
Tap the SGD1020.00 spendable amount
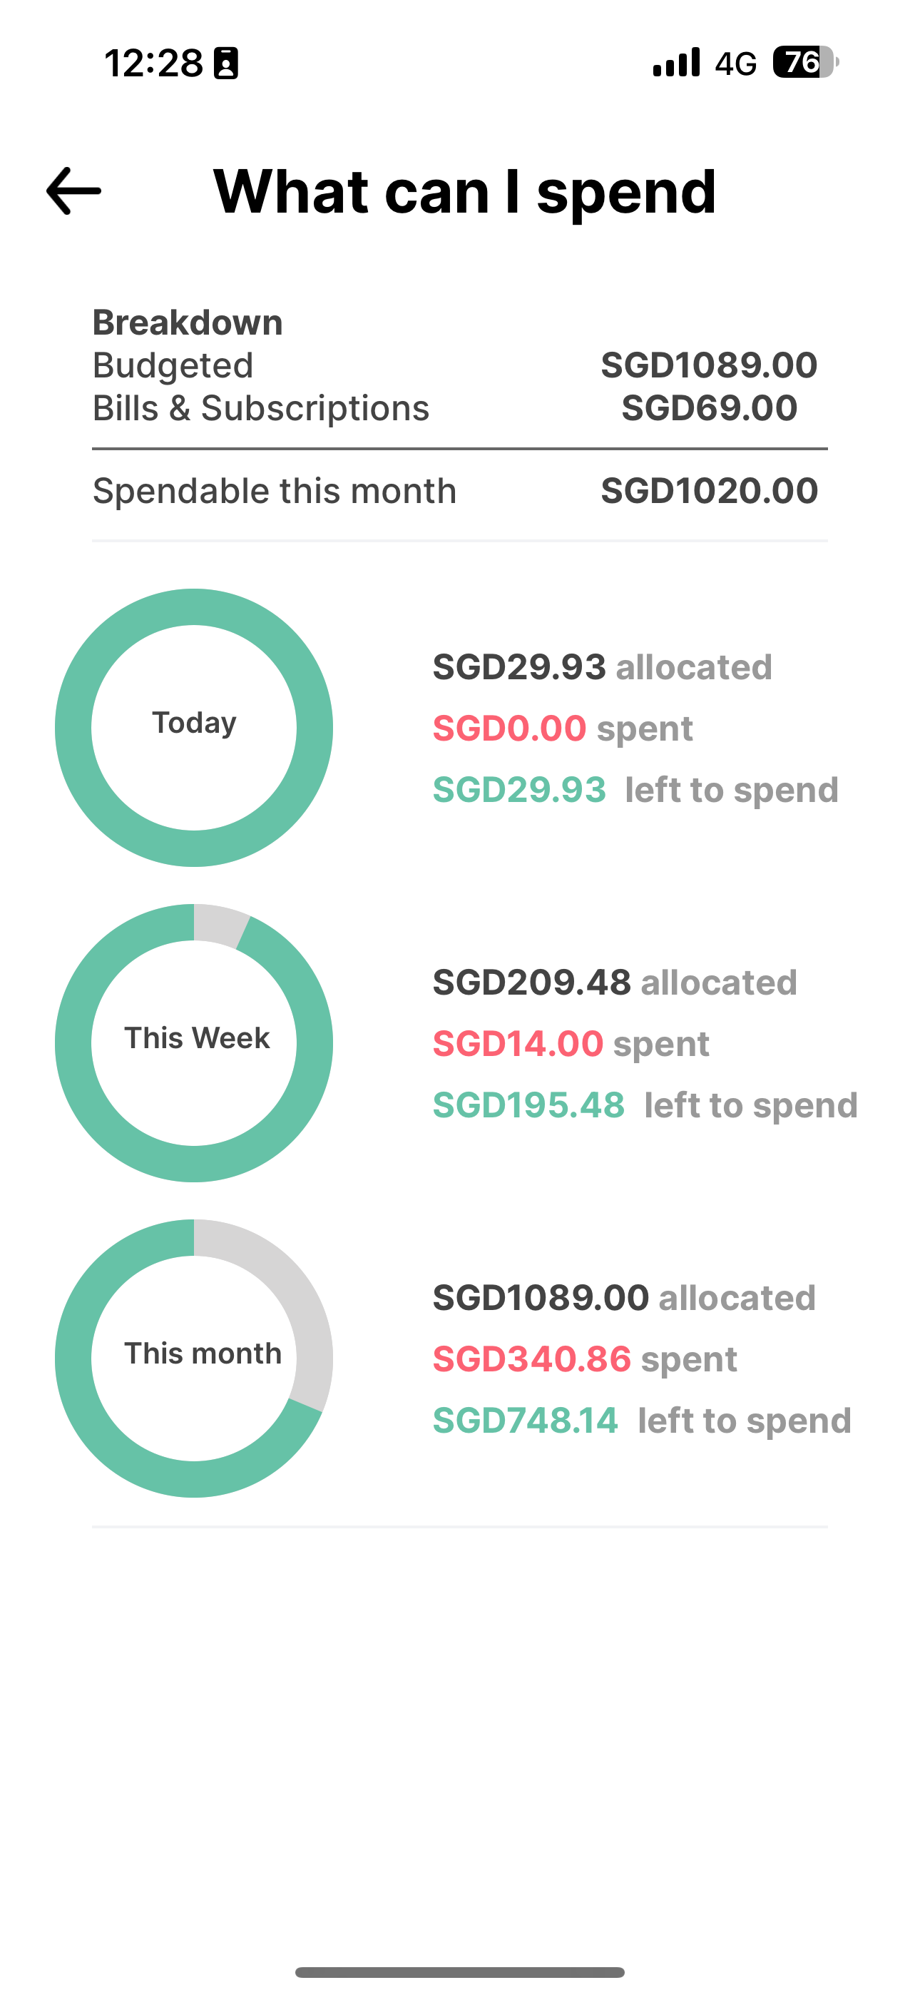coord(709,491)
